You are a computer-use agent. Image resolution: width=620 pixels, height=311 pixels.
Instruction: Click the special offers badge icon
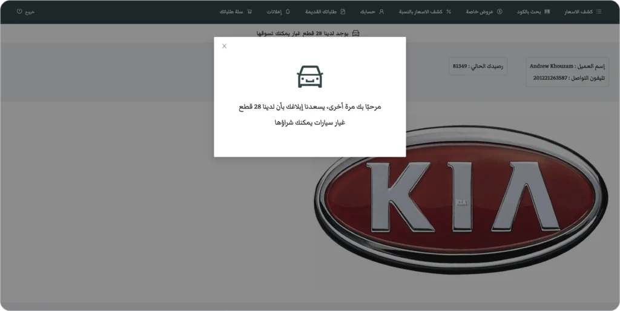[500, 11]
